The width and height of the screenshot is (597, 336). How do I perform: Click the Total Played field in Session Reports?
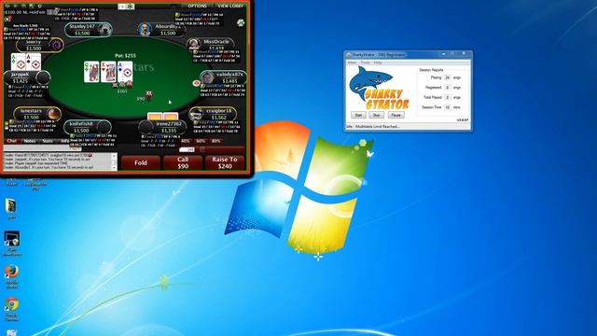(x=448, y=97)
